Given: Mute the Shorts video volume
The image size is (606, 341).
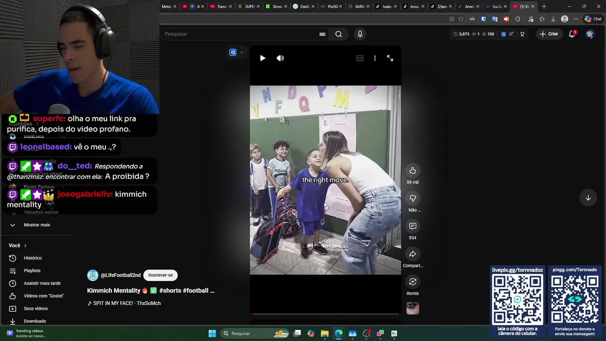Looking at the screenshot, I should coord(280,58).
